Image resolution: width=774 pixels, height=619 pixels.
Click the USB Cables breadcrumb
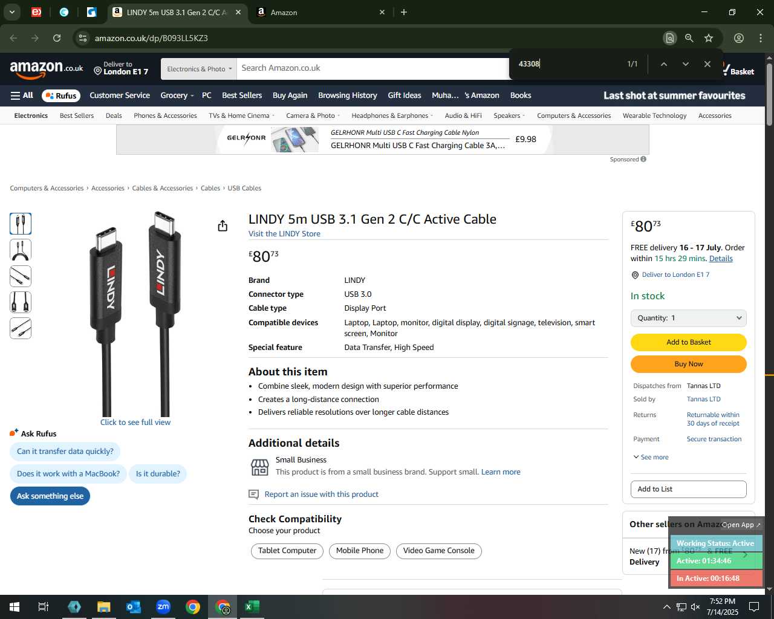(x=244, y=188)
